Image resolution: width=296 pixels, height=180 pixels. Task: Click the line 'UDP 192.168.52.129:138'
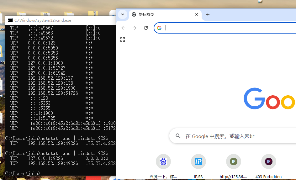51,83
